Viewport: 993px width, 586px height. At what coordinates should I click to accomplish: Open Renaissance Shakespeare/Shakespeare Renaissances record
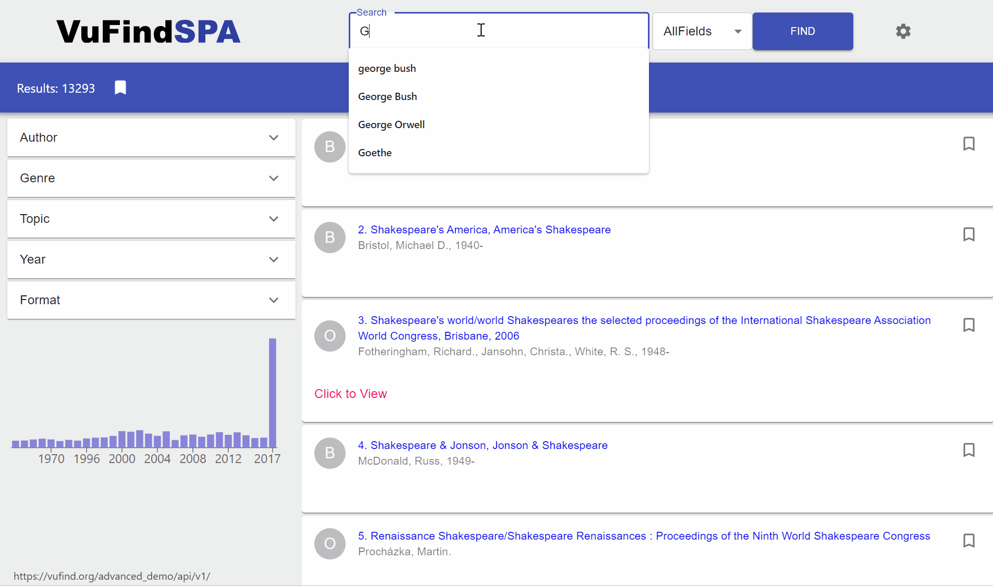click(x=644, y=536)
